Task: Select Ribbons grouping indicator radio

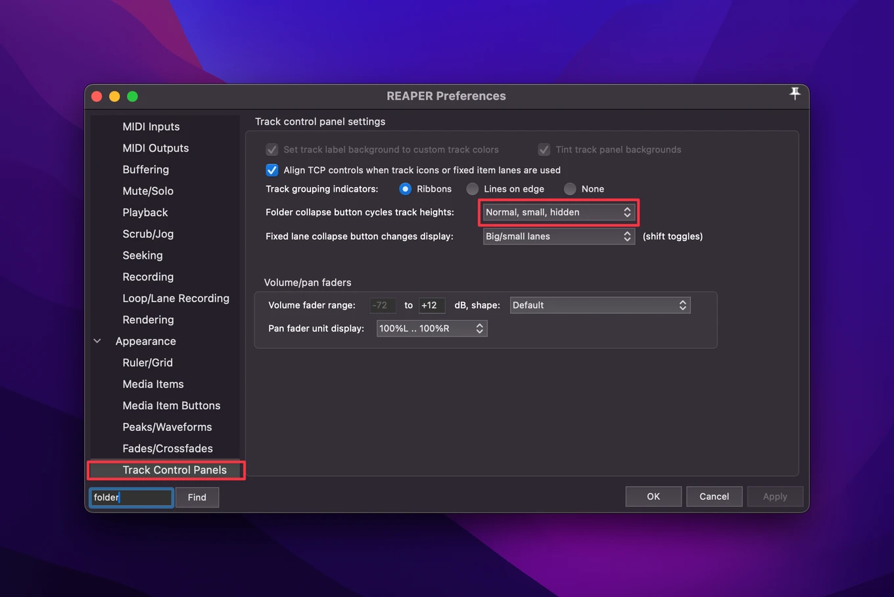Action: pyautogui.click(x=406, y=189)
